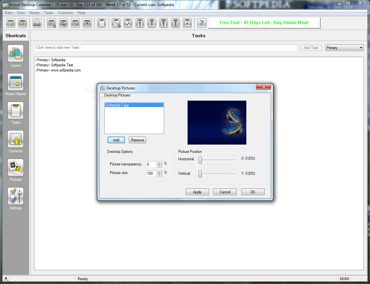The image size is (370, 284).
Task: Click the move task down arrow icon
Action: pos(152,23)
